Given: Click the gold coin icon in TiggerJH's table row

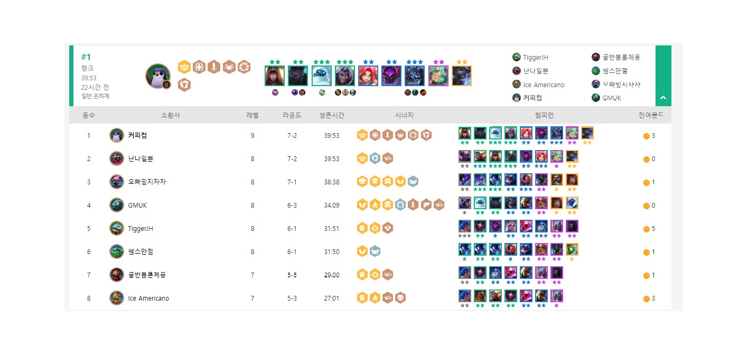Looking at the screenshot, I should coord(646,229).
